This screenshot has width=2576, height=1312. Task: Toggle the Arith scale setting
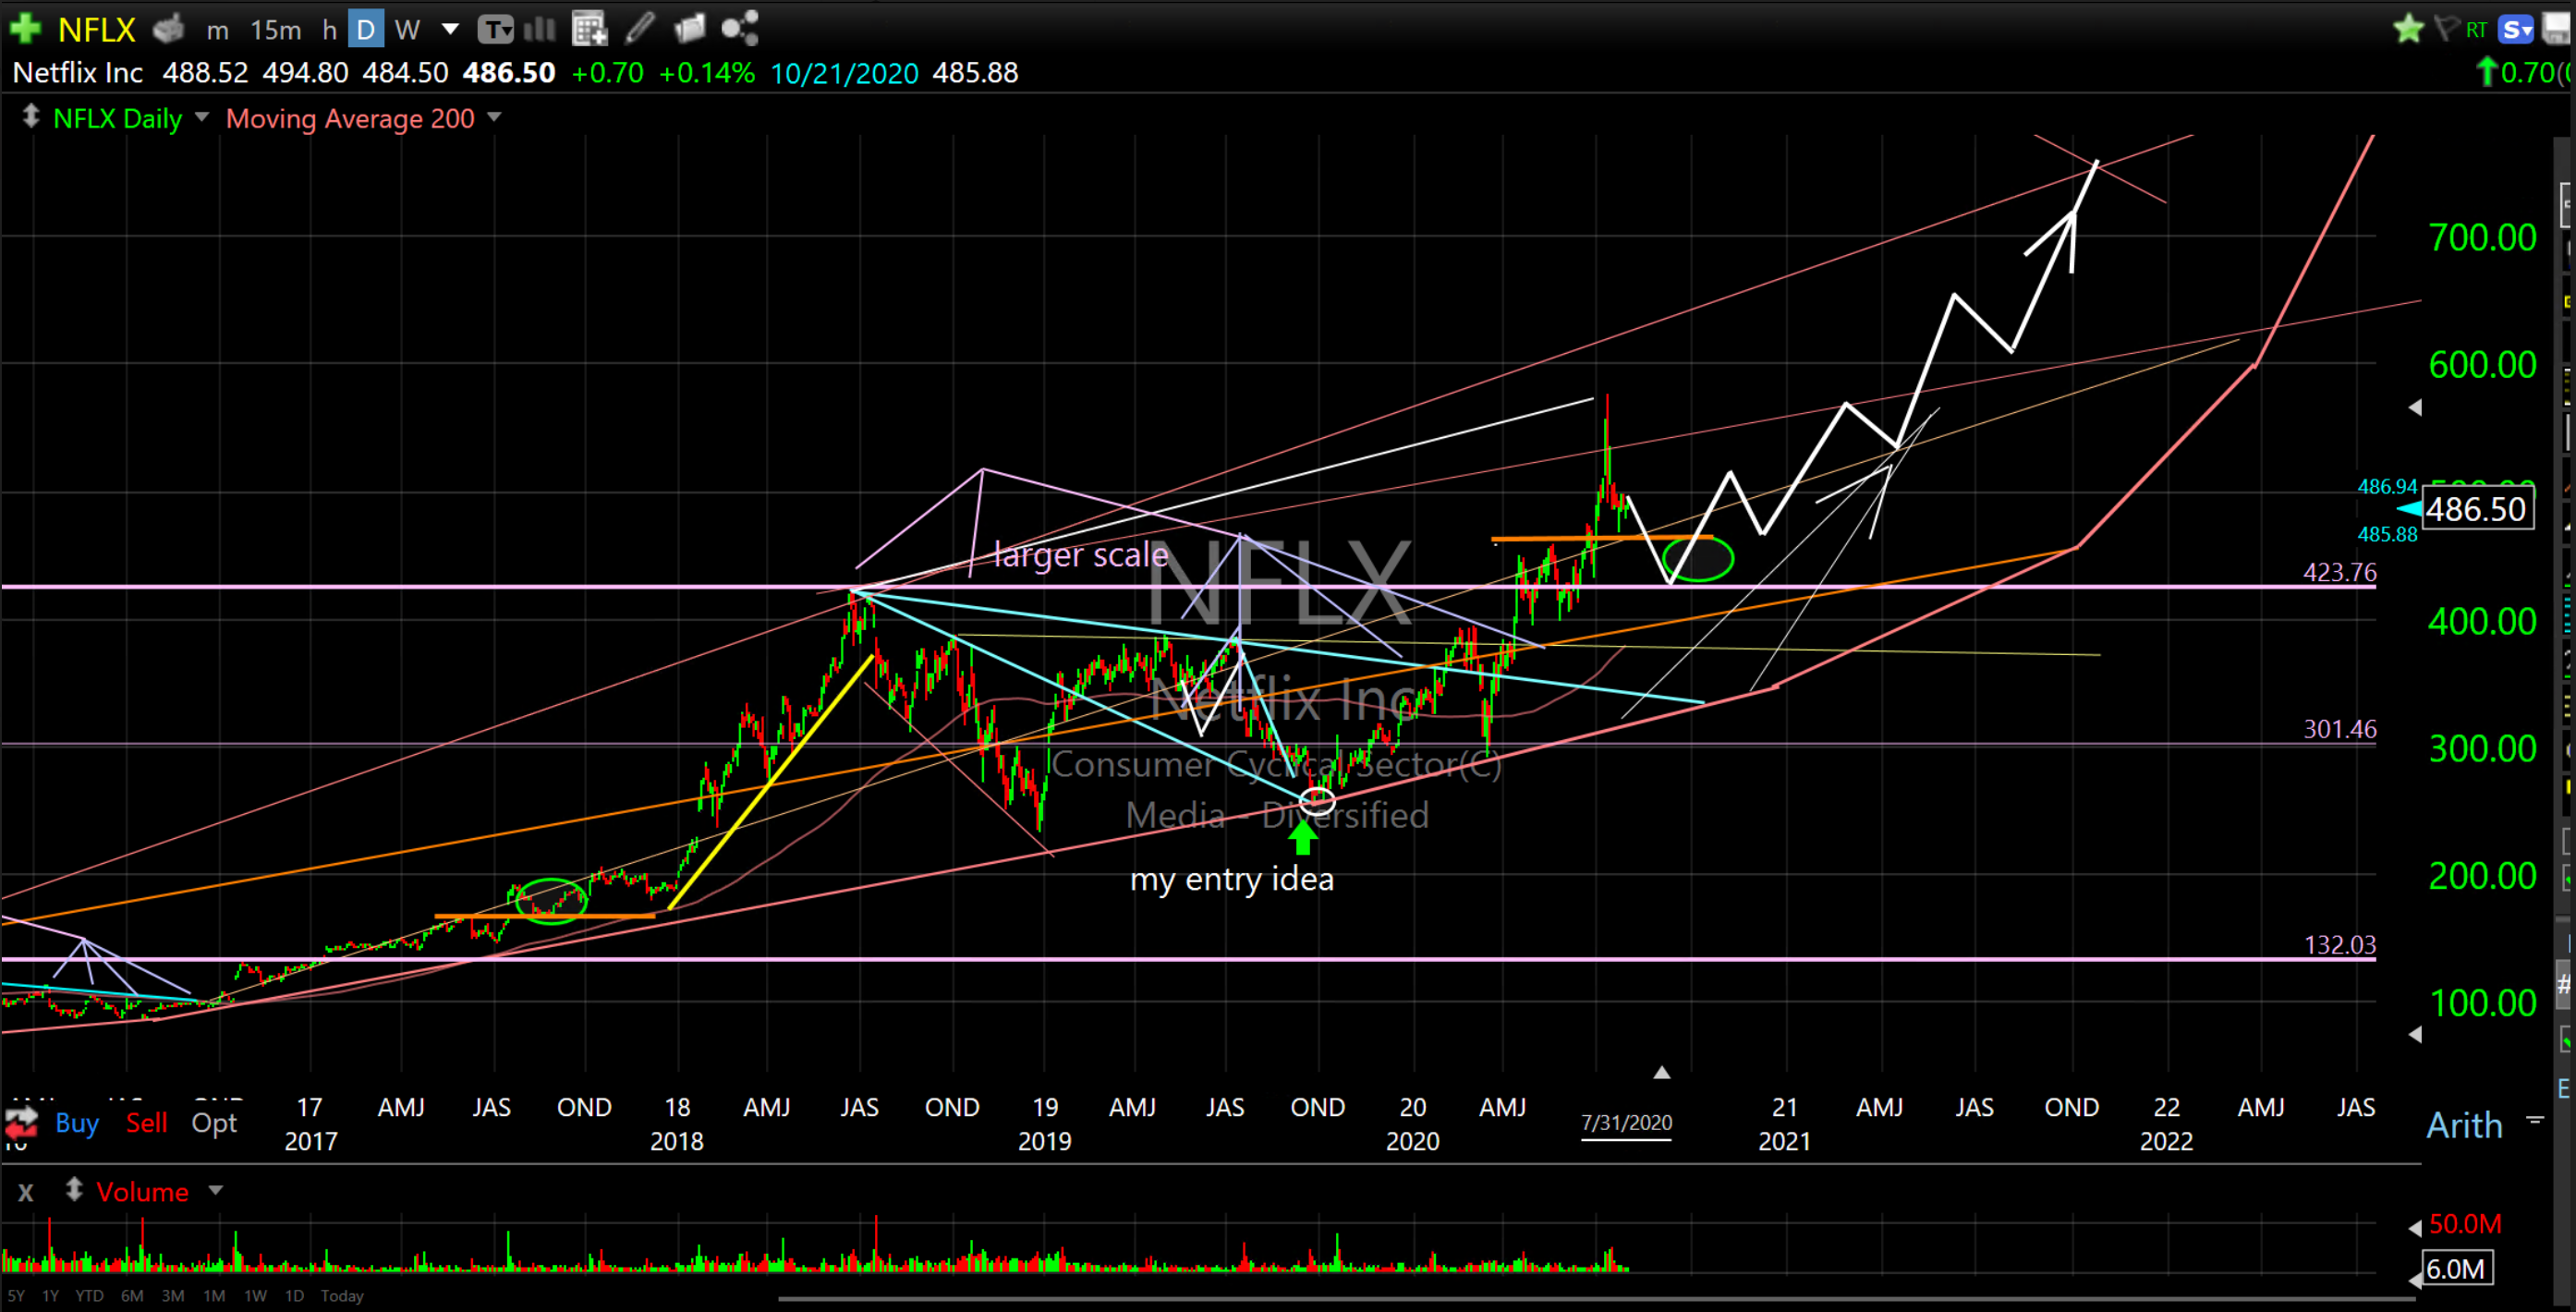[2464, 1125]
